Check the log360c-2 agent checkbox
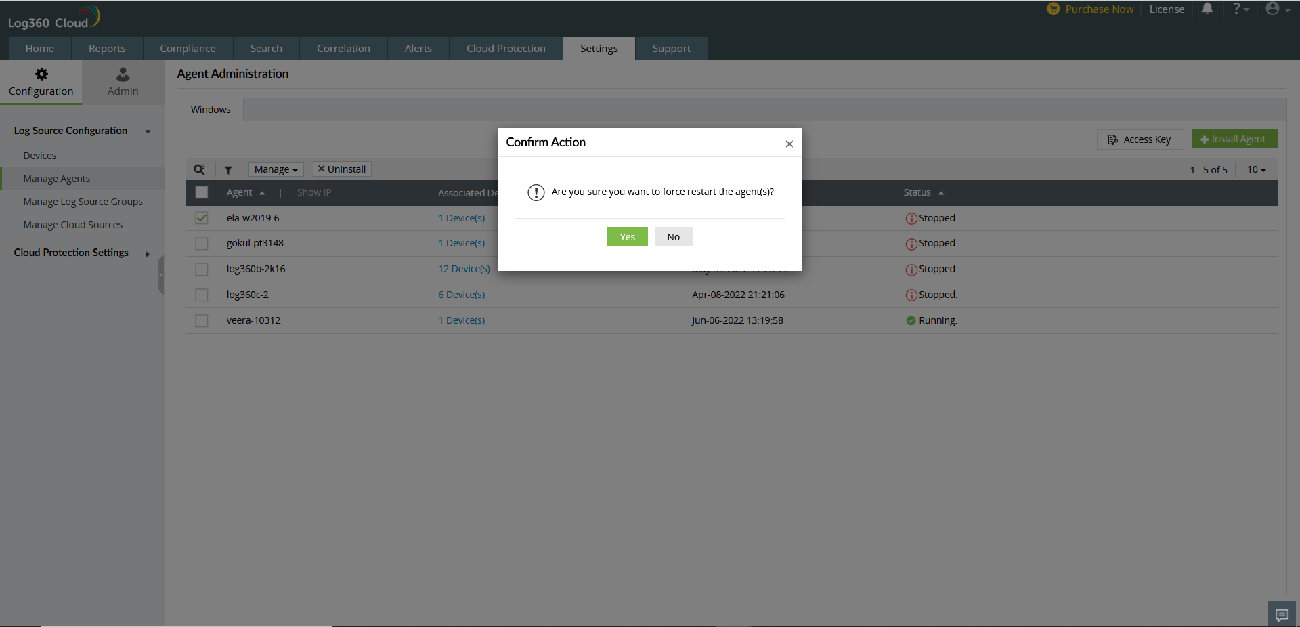Screen dimensions: 1300x627 (x=202, y=295)
